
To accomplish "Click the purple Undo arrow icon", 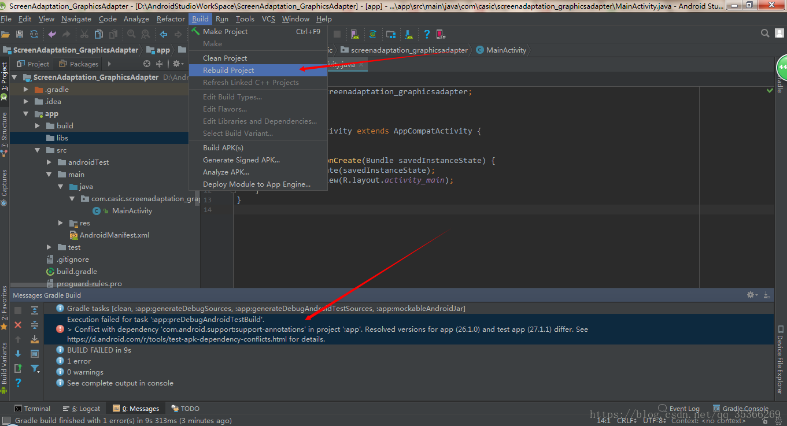I will (x=53, y=35).
